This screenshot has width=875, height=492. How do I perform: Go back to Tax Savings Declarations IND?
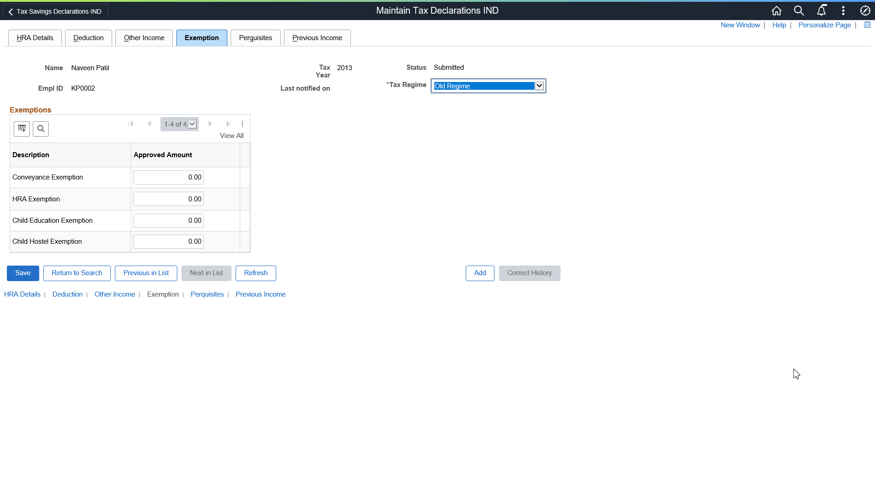[x=55, y=11]
